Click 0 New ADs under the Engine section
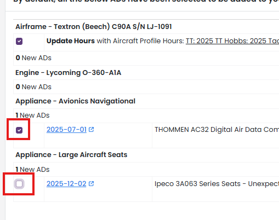The width and height of the screenshot is (279, 220). click(33, 87)
